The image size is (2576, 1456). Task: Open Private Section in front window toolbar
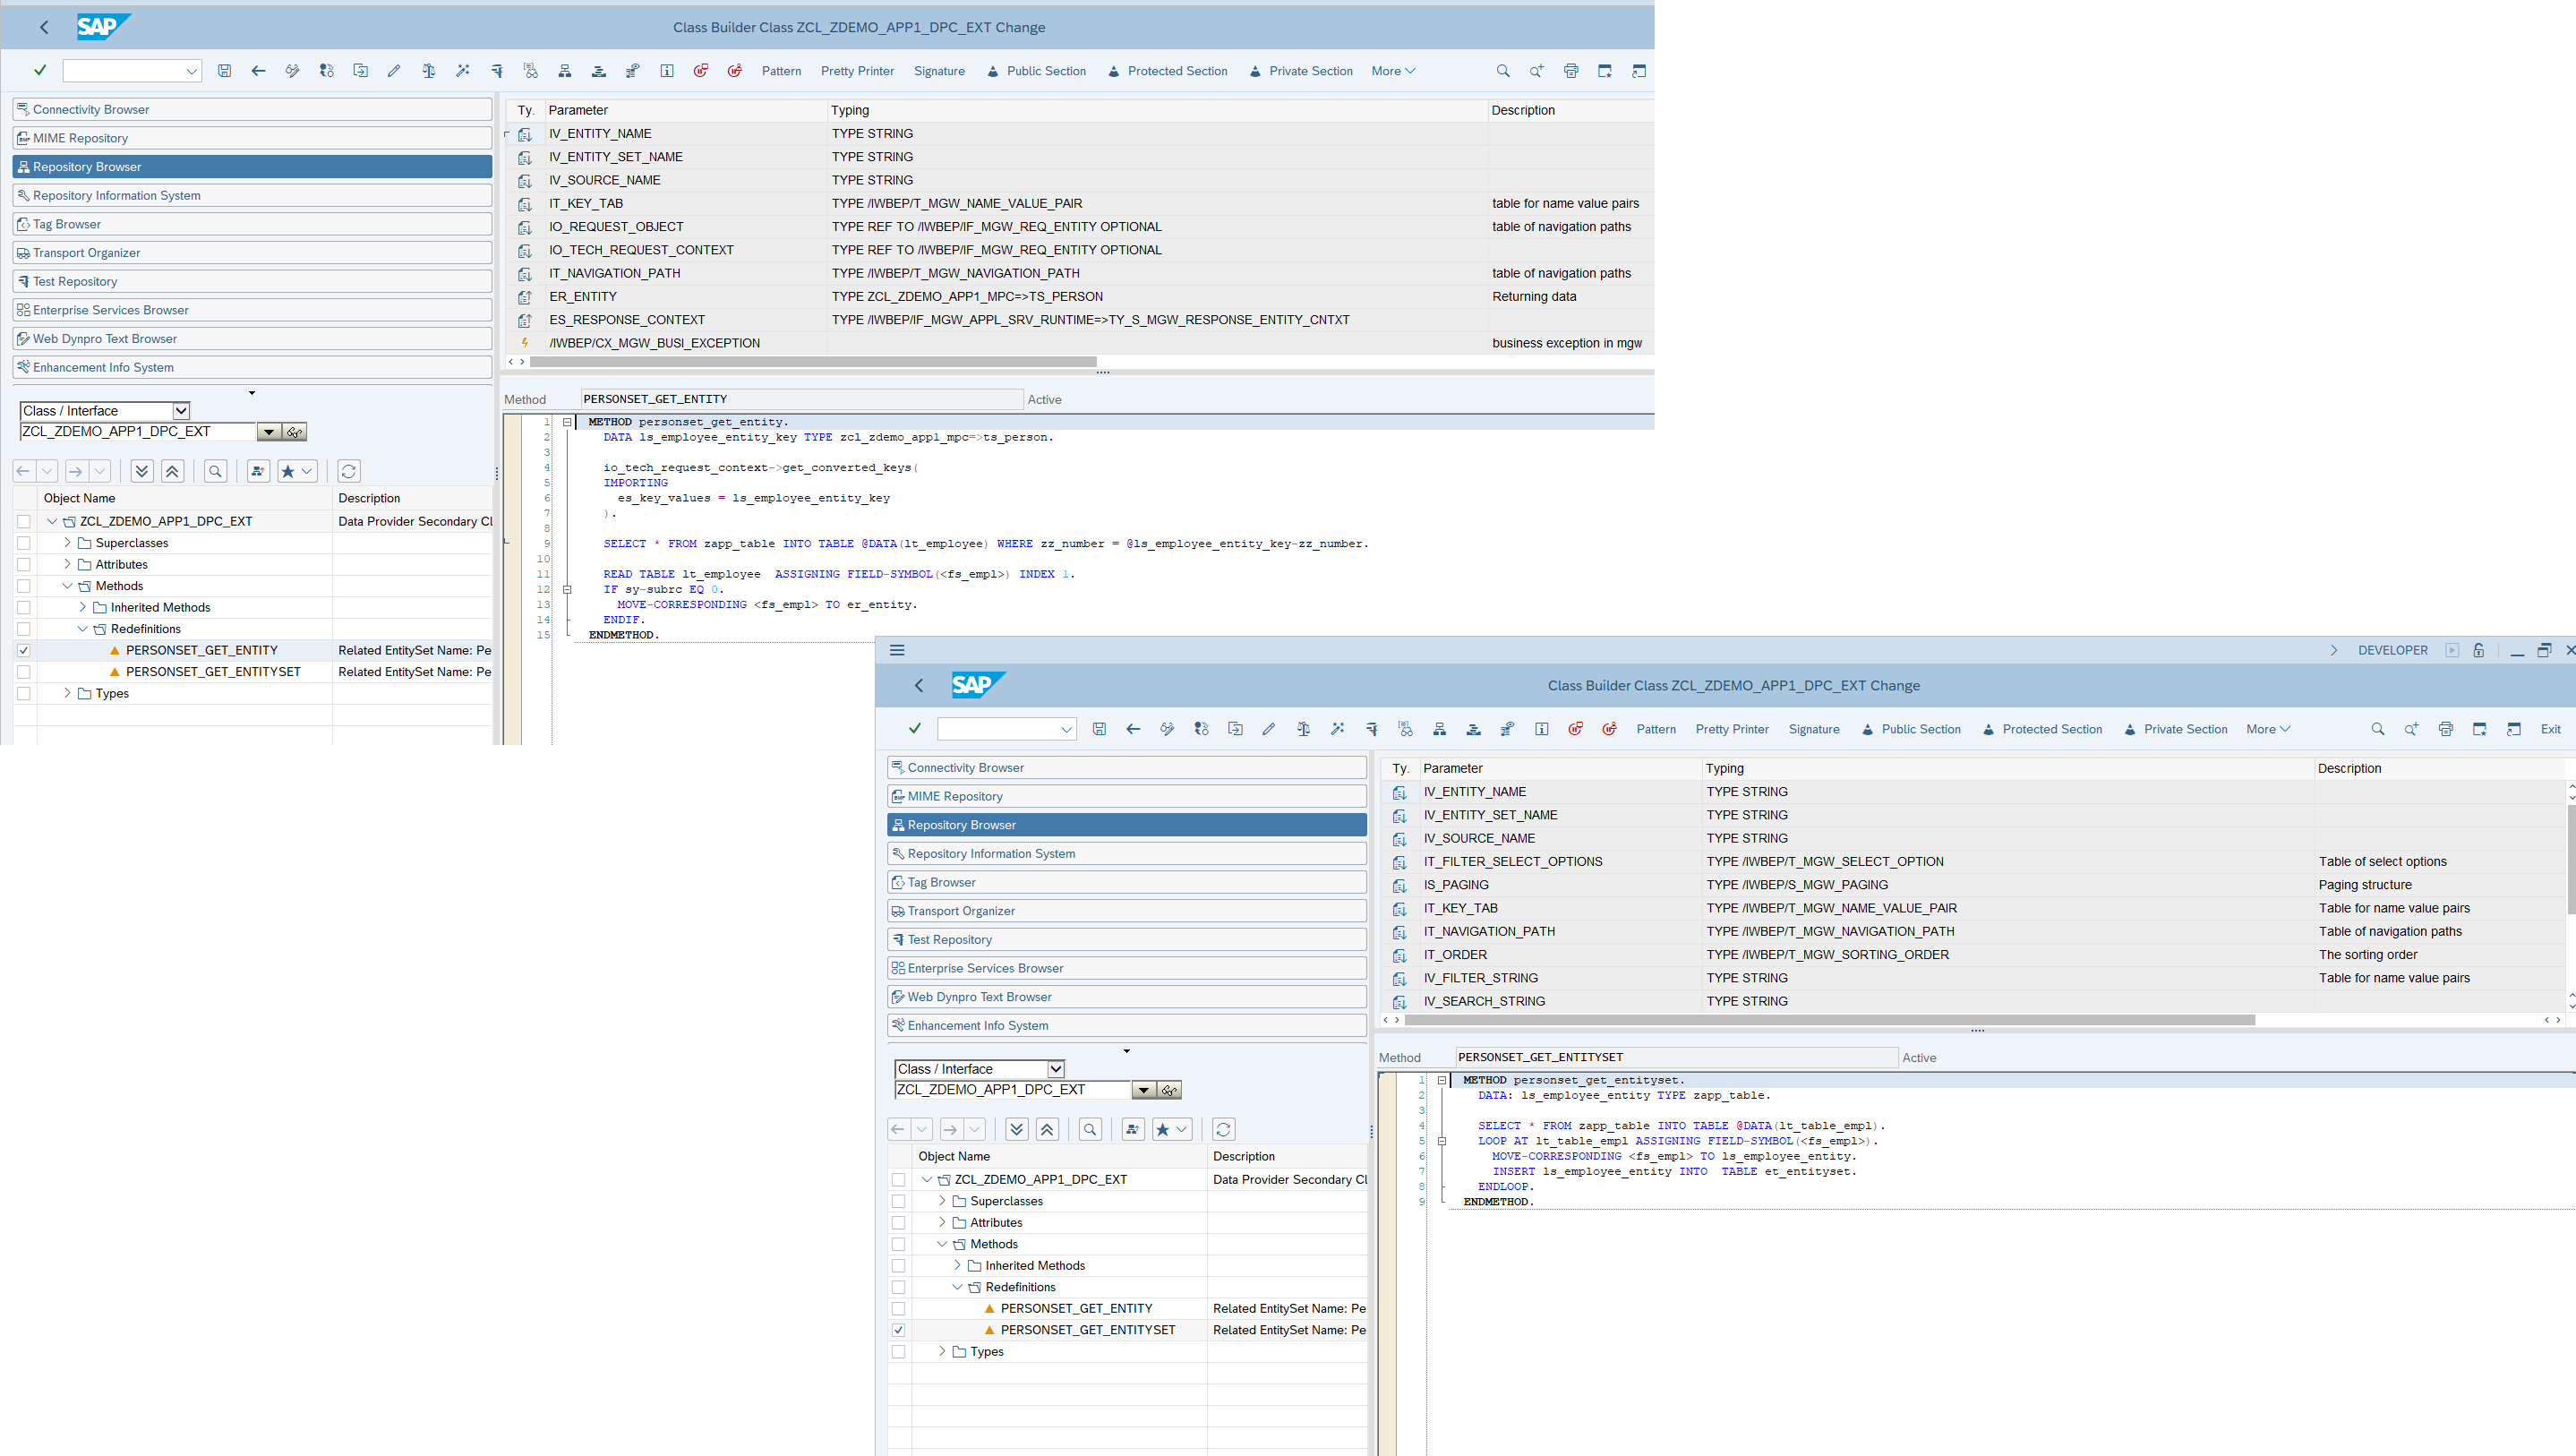2175,729
